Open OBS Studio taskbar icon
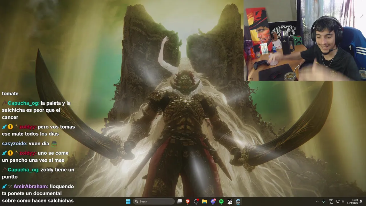The image size is (366, 206). coord(196,201)
